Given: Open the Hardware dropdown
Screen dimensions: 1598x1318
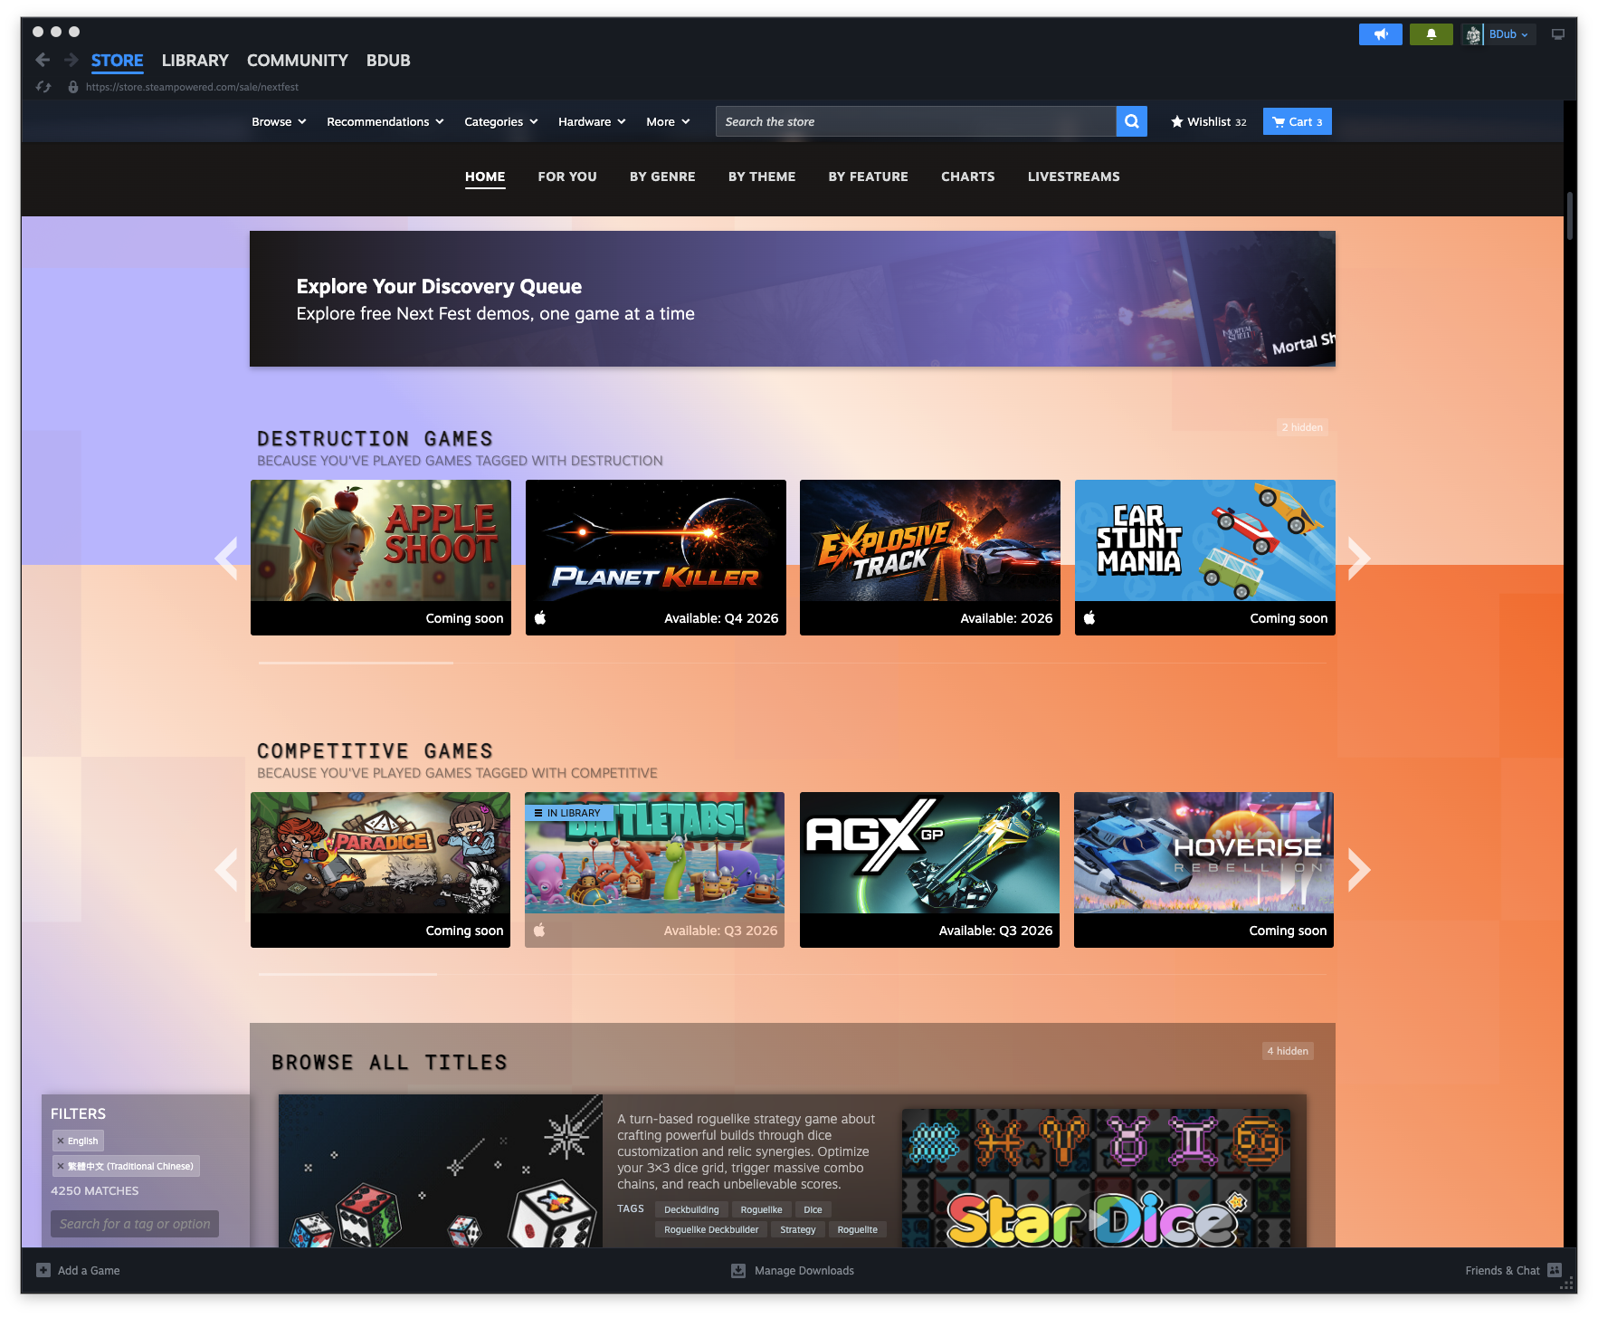Looking at the screenshot, I should pyautogui.click(x=592, y=121).
